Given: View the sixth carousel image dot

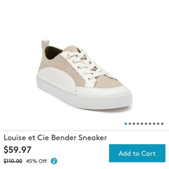Looking at the screenshot, I should click(146, 124).
